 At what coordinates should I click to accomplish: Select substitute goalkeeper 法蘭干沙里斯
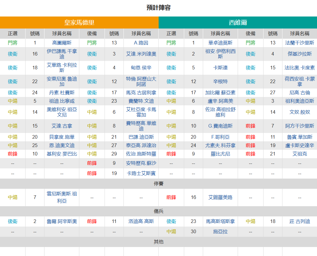click(300, 43)
